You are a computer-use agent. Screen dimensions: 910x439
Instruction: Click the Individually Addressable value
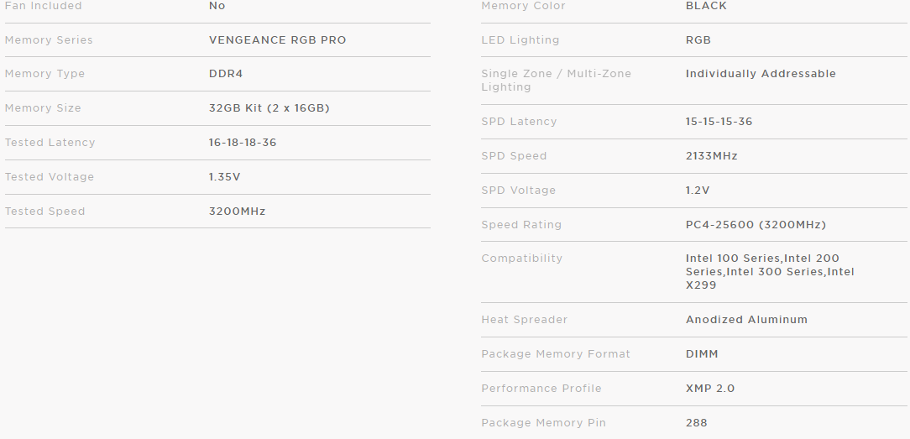(x=761, y=74)
